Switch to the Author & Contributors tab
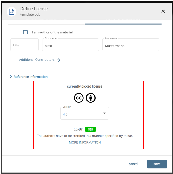173x174 pixels. pos(123,20)
